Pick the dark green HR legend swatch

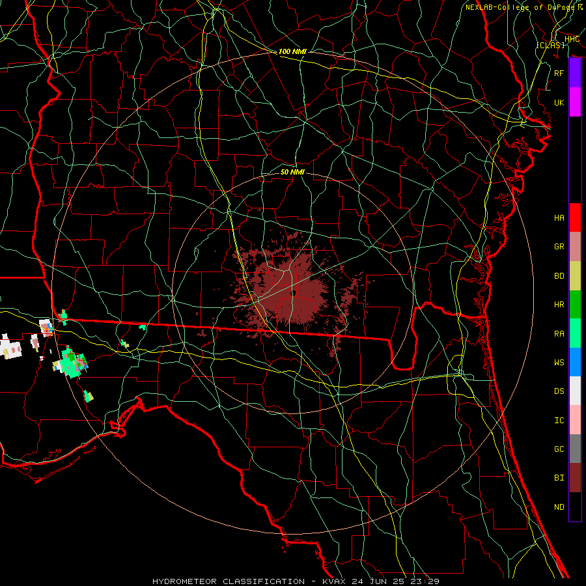pyautogui.click(x=575, y=304)
